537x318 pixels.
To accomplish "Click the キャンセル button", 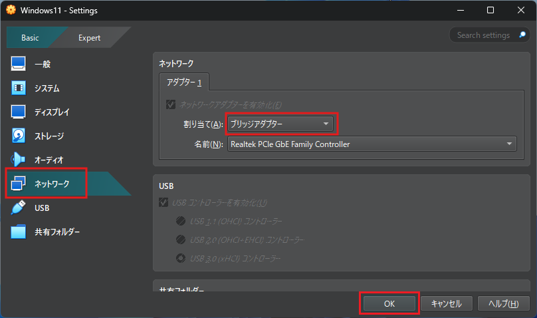I will (447, 303).
